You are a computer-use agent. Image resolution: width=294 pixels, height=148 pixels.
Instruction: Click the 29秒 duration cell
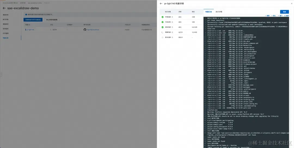pyautogui.click(x=193, y=17)
